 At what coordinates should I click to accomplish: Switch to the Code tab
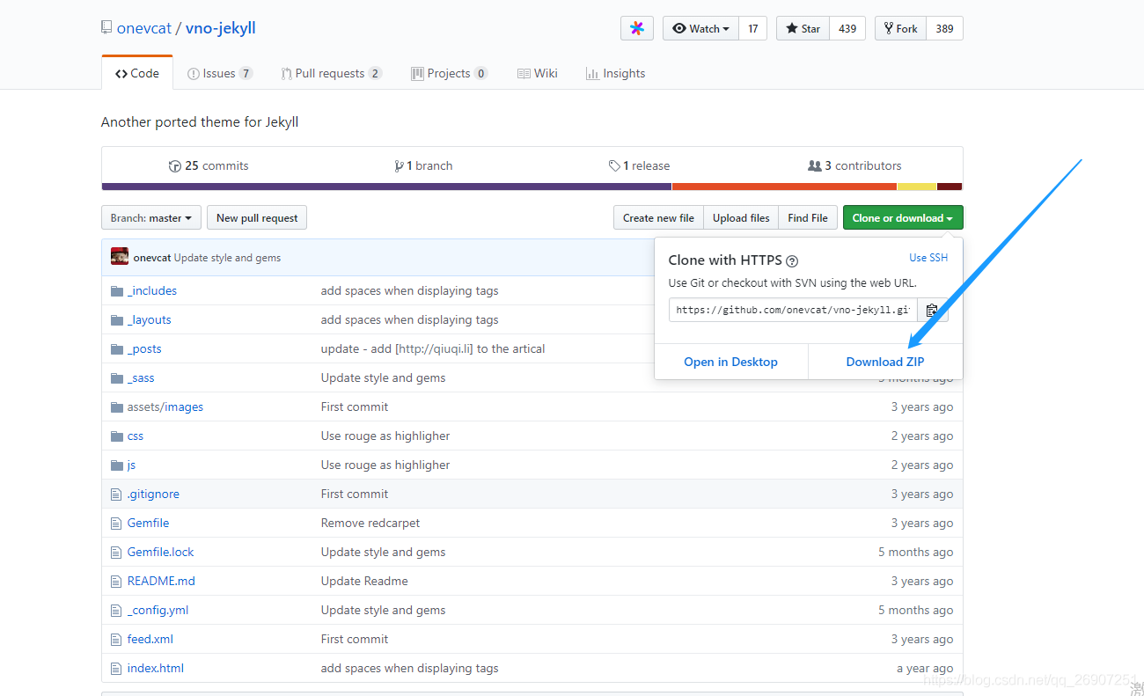137,73
